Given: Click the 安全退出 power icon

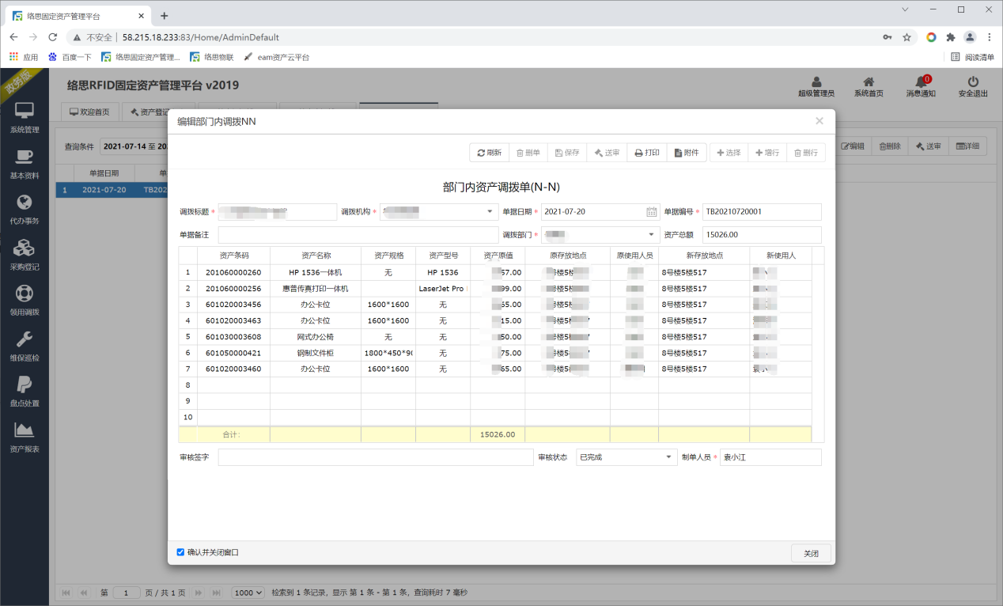Looking at the screenshot, I should click(x=973, y=86).
